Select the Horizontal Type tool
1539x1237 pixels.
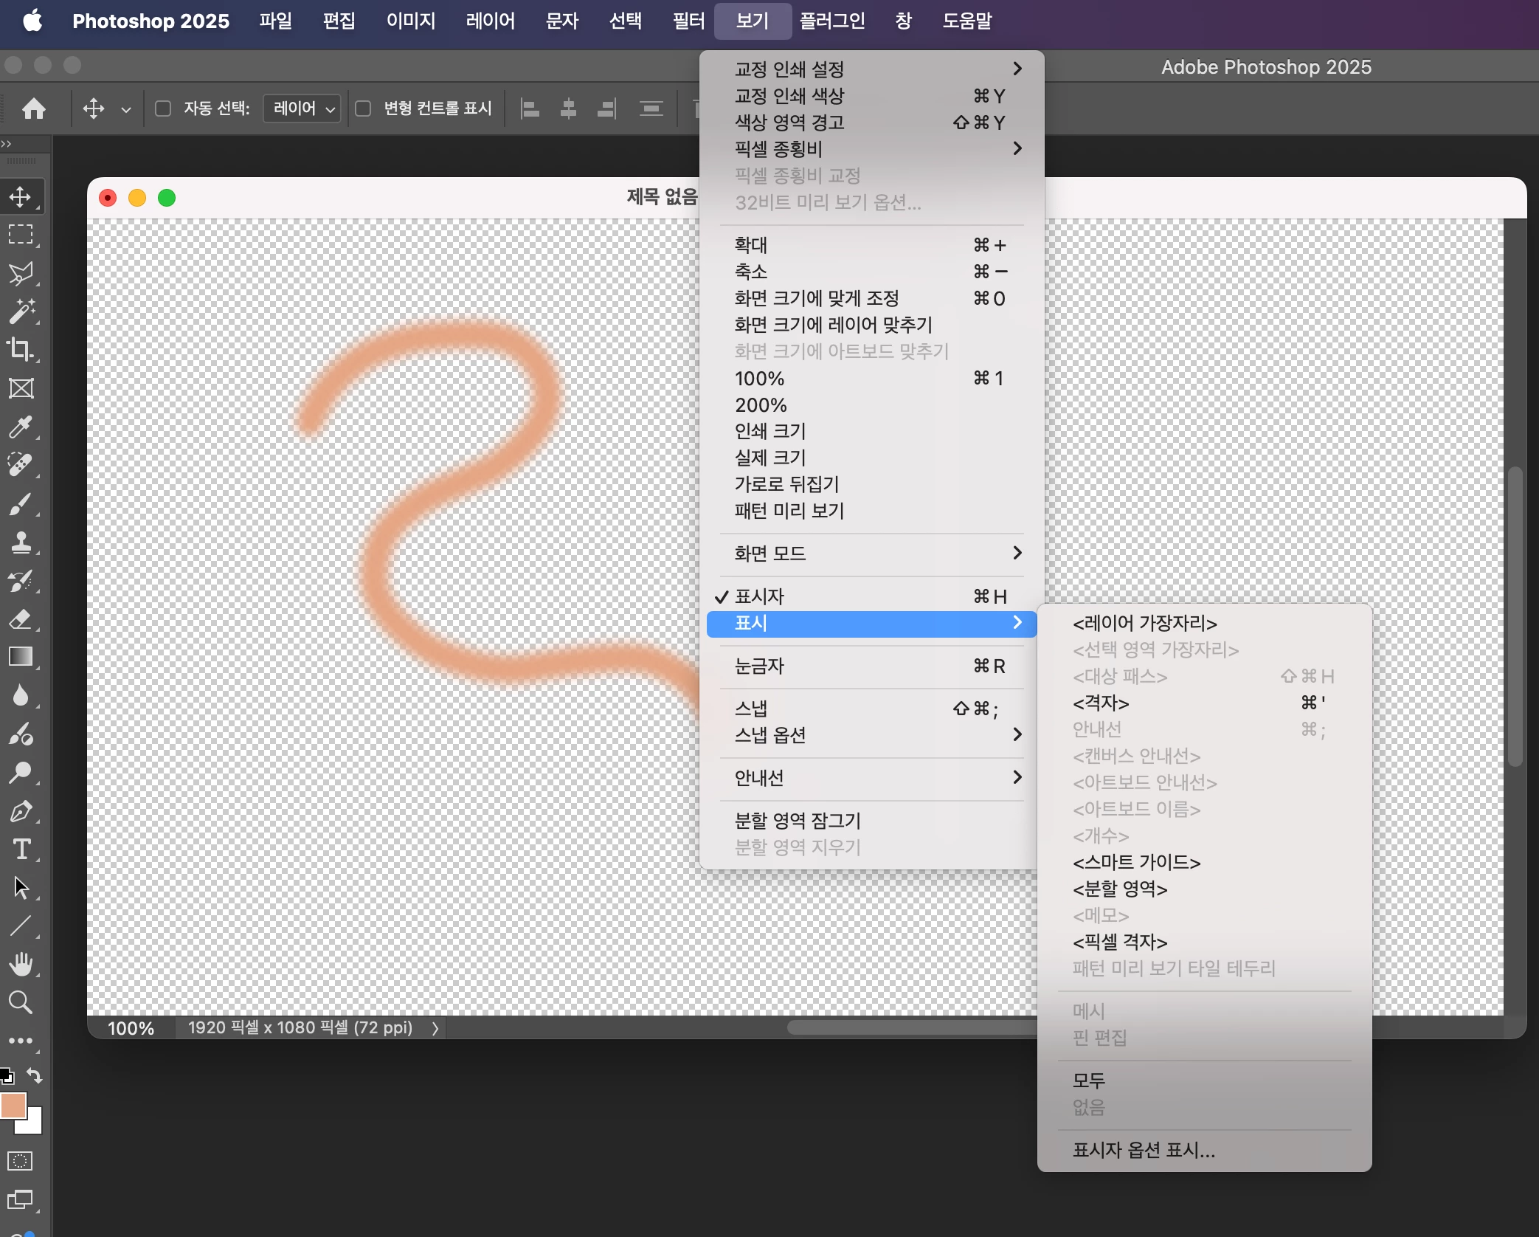21,849
